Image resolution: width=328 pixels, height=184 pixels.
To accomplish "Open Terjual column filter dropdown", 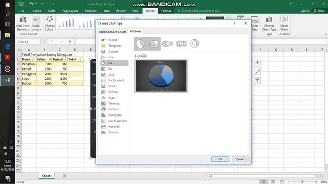I will click(66, 59).
